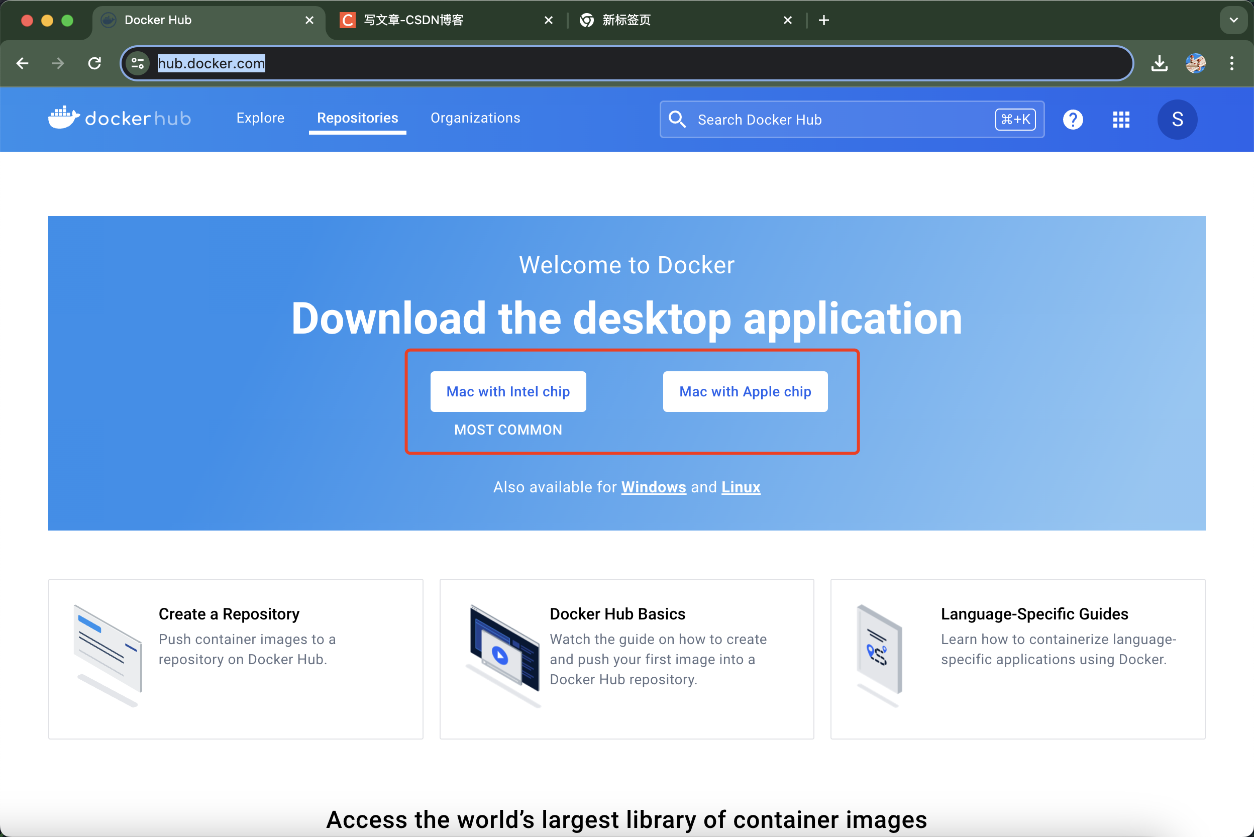Open the Organizations nav item
The image size is (1254, 837).
475,118
